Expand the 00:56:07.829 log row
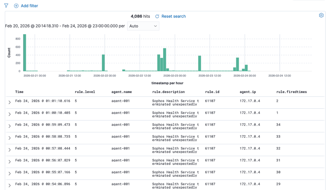 pyautogui.click(x=9, y=162)
